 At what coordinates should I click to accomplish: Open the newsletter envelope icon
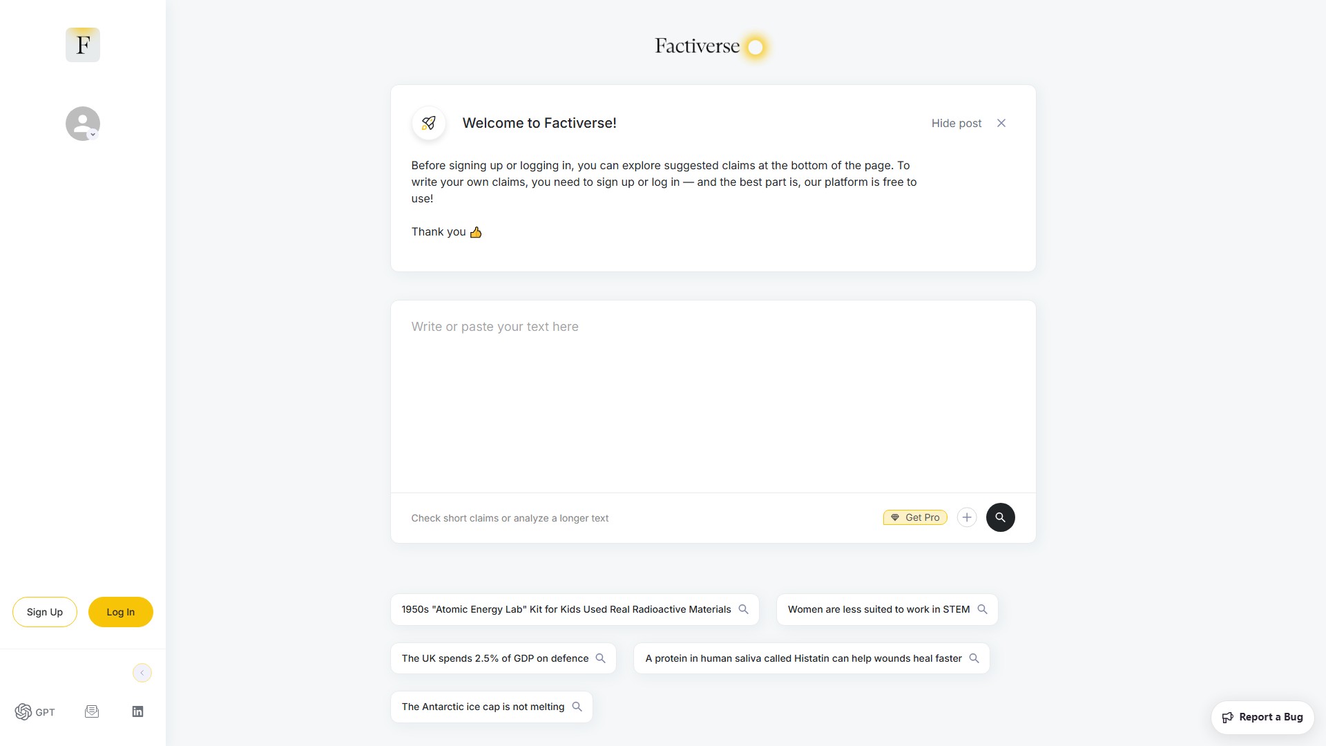coord(92,711)
